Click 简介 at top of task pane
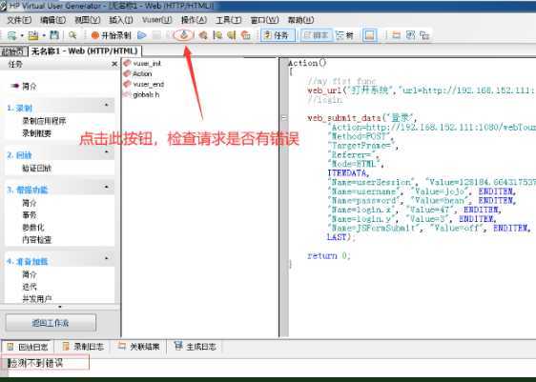Viewport: 536px width, 382px height. tap(30, 87)
